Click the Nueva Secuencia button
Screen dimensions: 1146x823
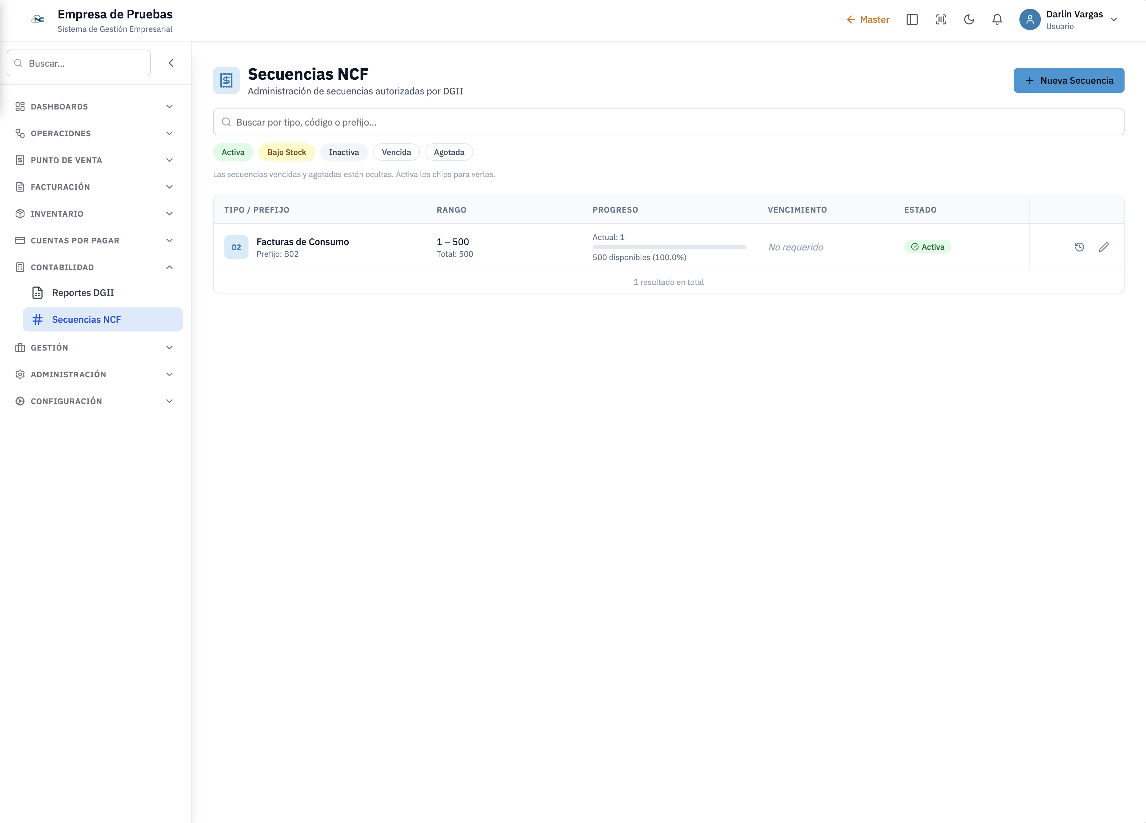(x=1069, y=80)
